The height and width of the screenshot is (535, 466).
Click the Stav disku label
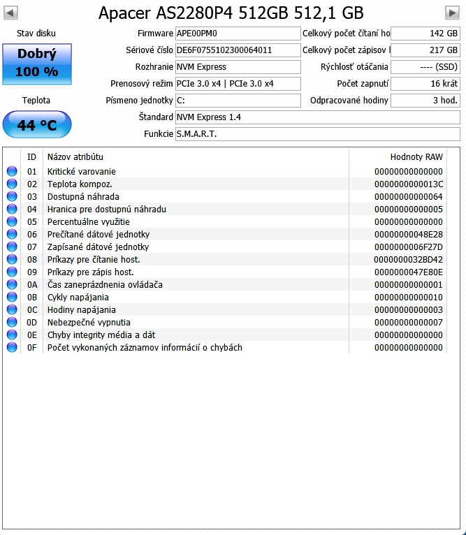tap(36, 33)
